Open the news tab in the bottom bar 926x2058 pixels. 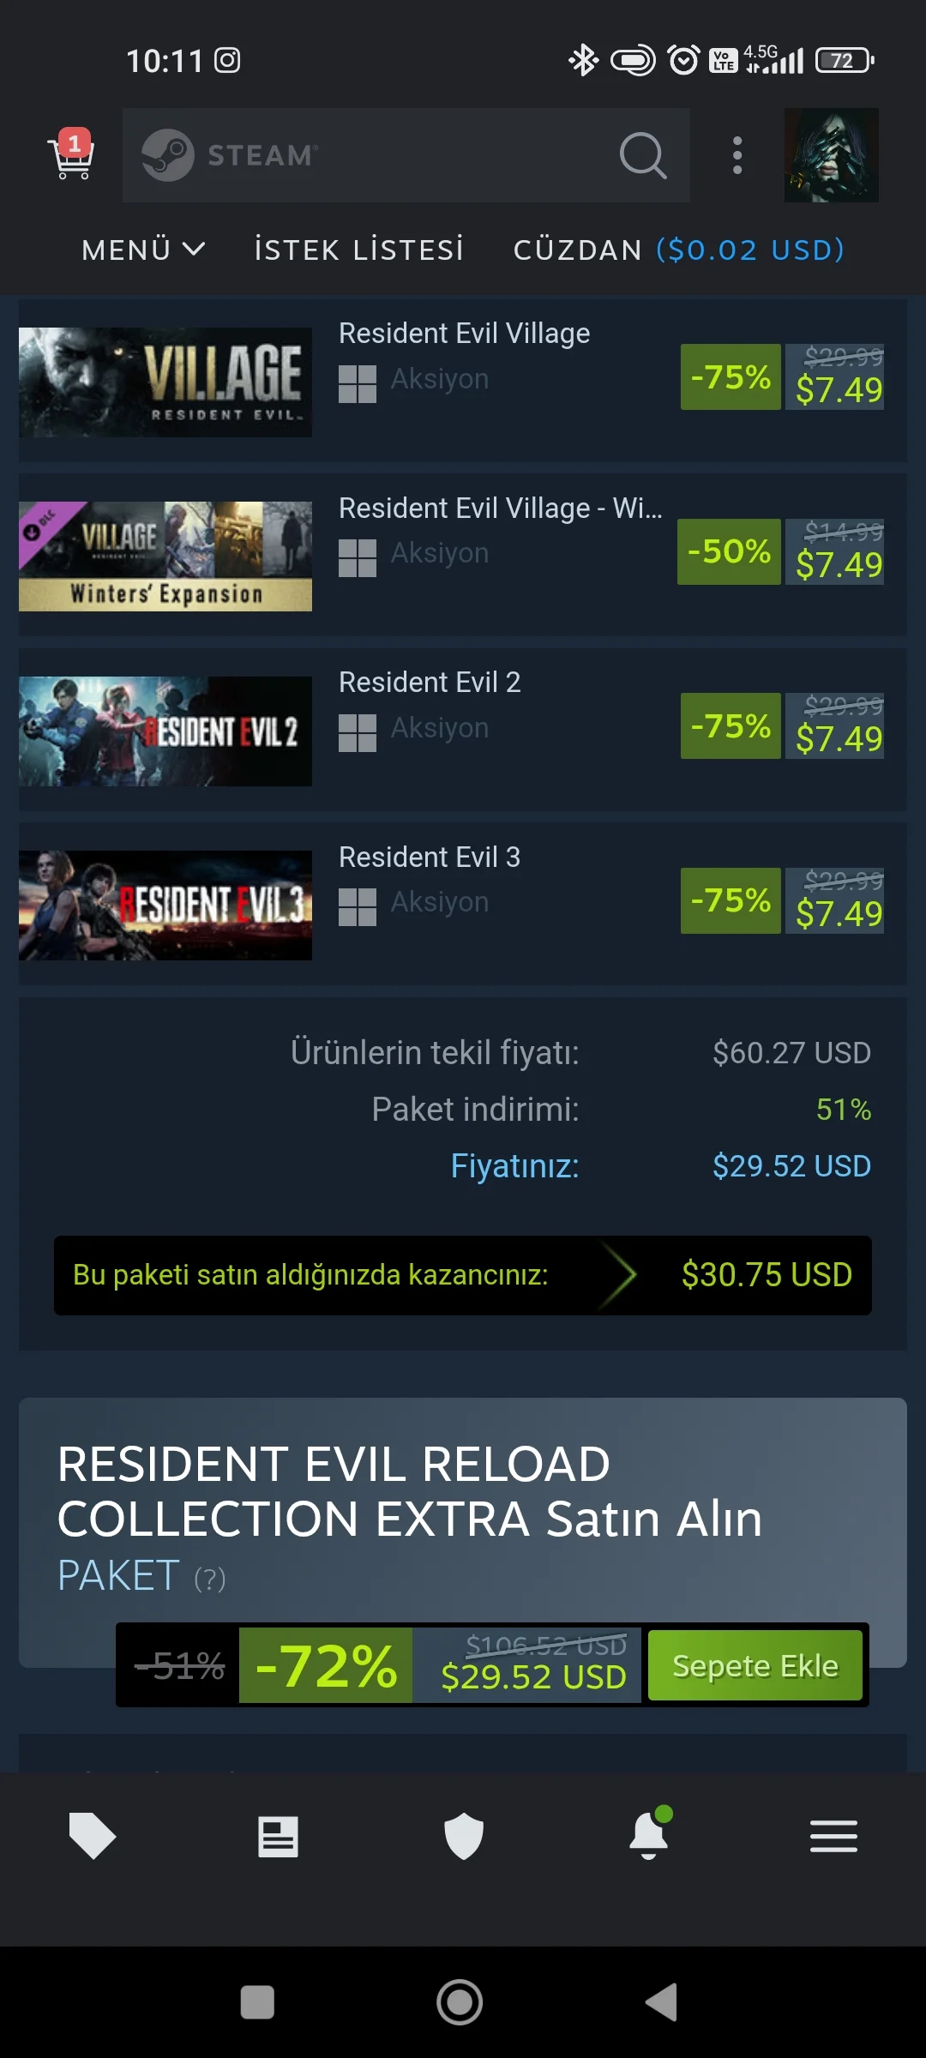tap(278, 1837)
